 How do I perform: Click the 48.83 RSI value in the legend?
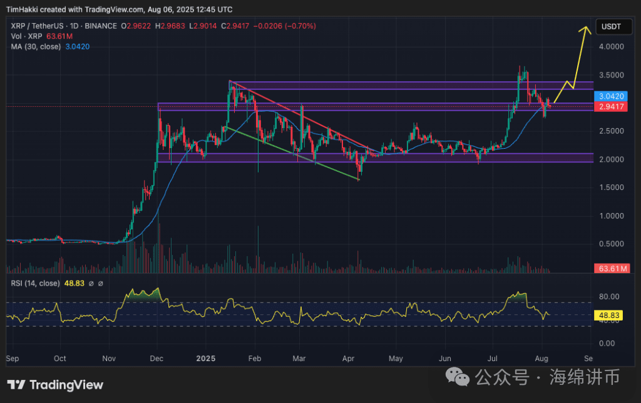(x=74, y=283)
